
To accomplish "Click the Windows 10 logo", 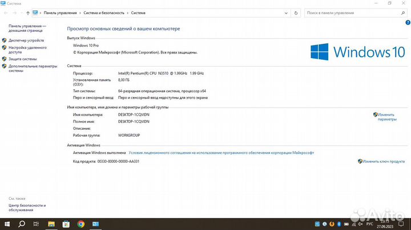I will pos(358,52).
